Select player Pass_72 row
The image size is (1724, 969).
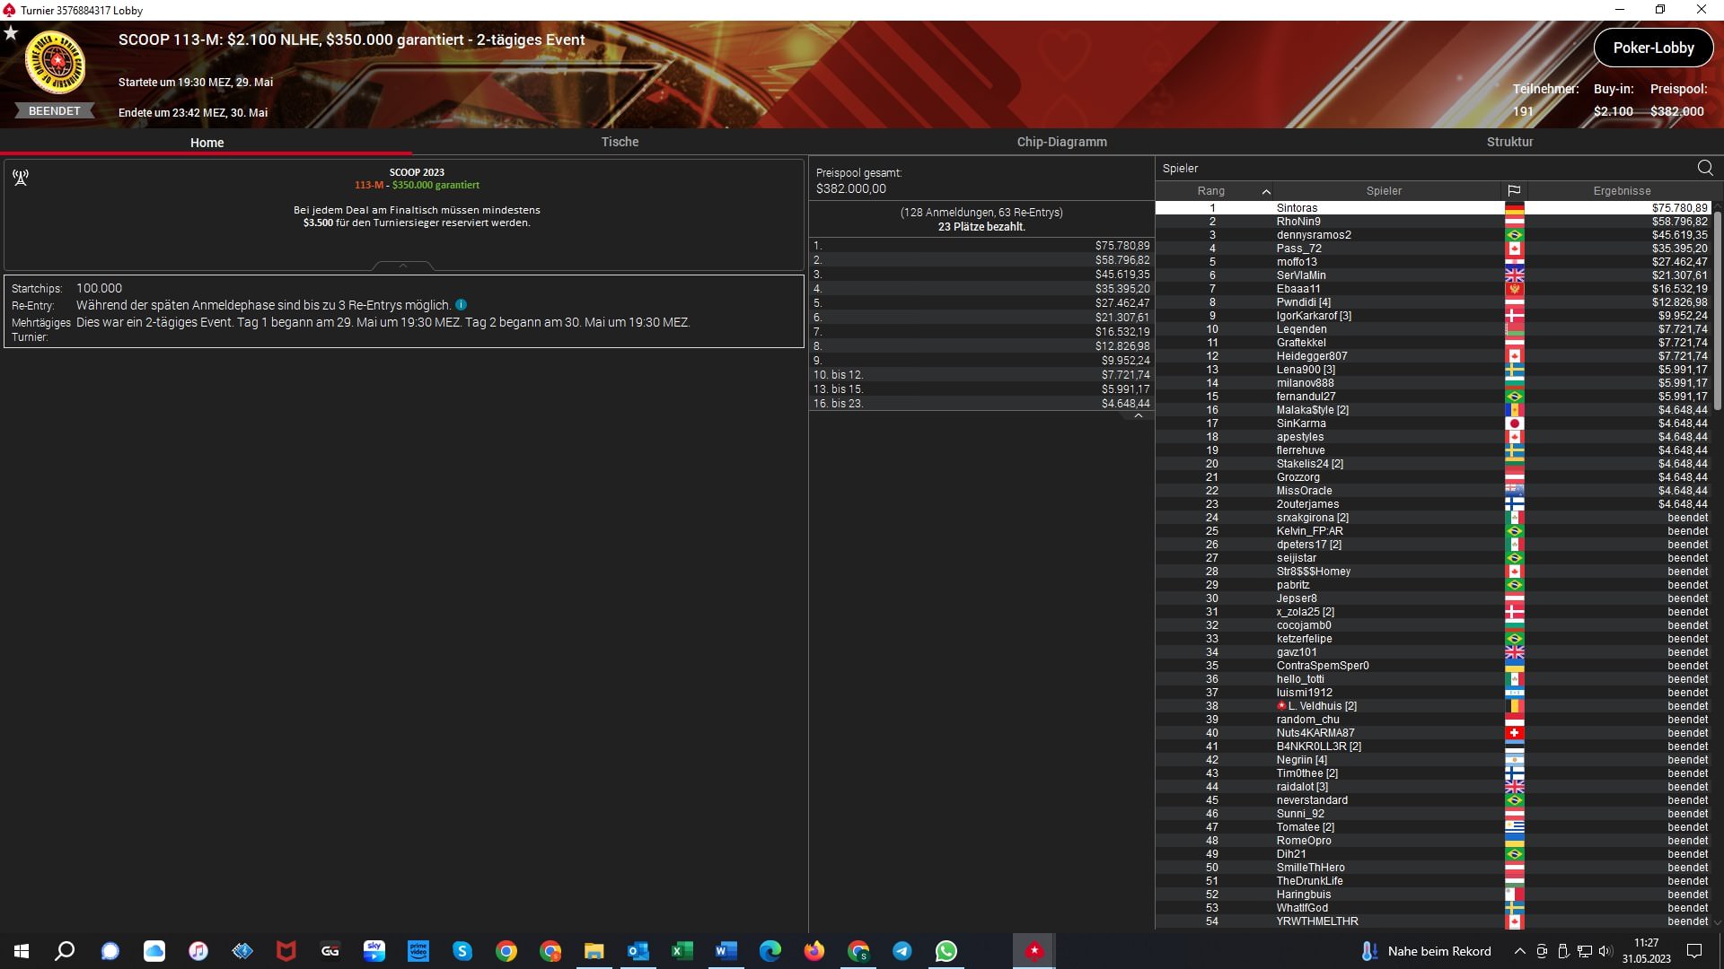1434,249
